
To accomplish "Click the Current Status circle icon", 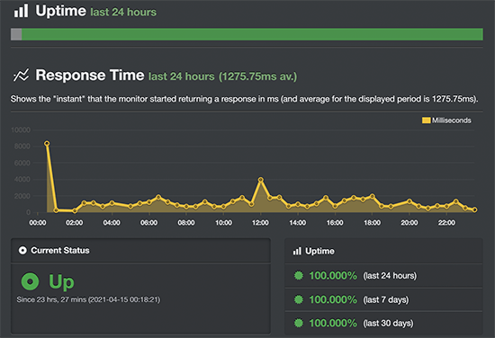I will pos(22,250).
